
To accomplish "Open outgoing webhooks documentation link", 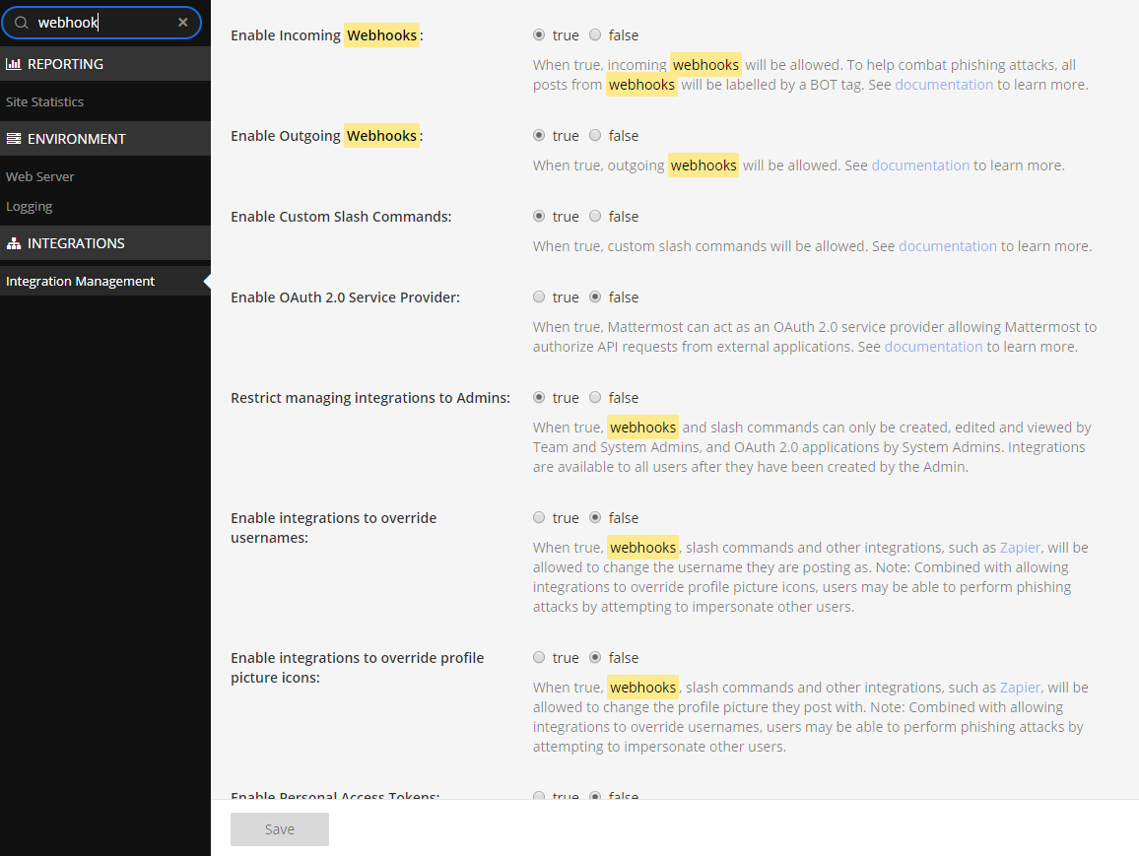I will click(x=920, y=165).
